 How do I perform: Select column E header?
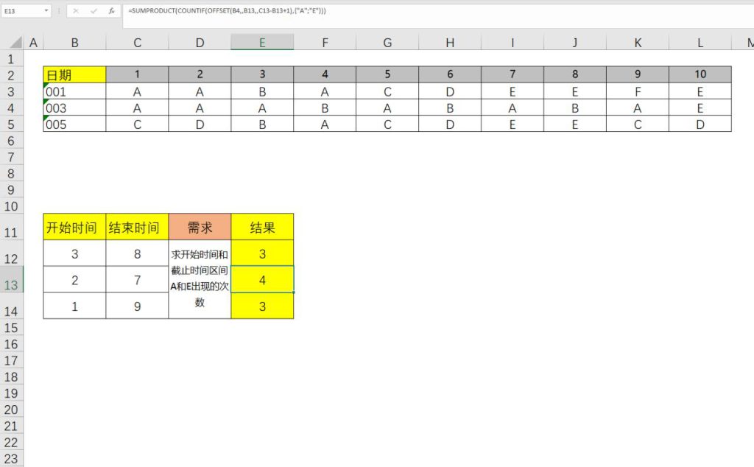coord(262,43)
